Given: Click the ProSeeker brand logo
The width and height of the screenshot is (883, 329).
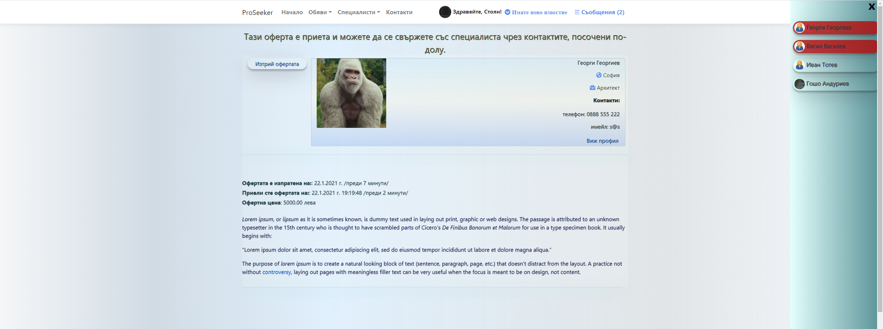Looking at the screenshot, I should coord(258,13).
